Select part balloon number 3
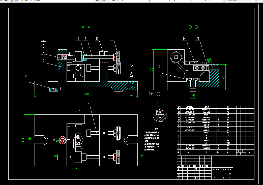This screenshot has height=185, width=263. coord(44,61)
